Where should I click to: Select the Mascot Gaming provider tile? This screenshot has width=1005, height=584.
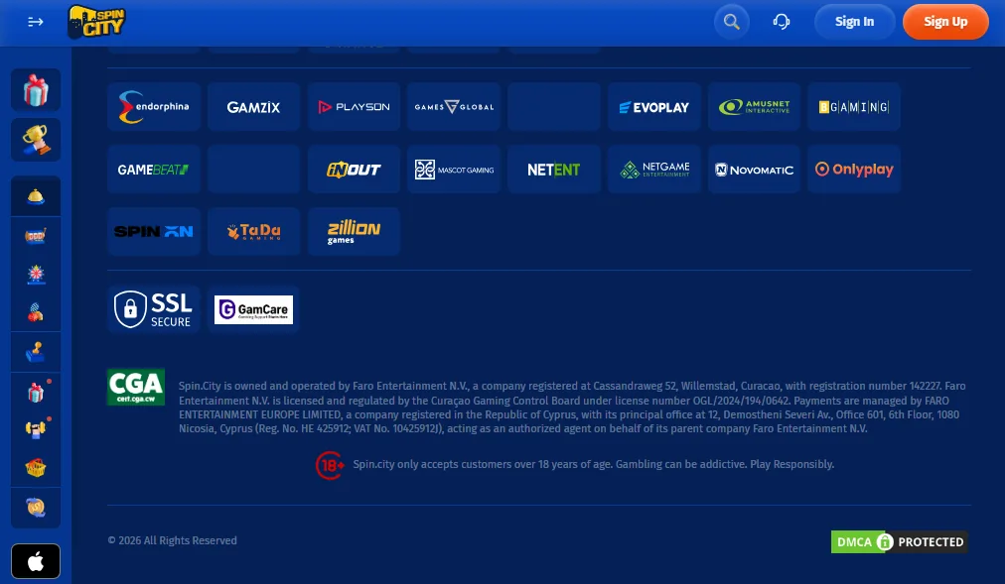pos(454,170)
